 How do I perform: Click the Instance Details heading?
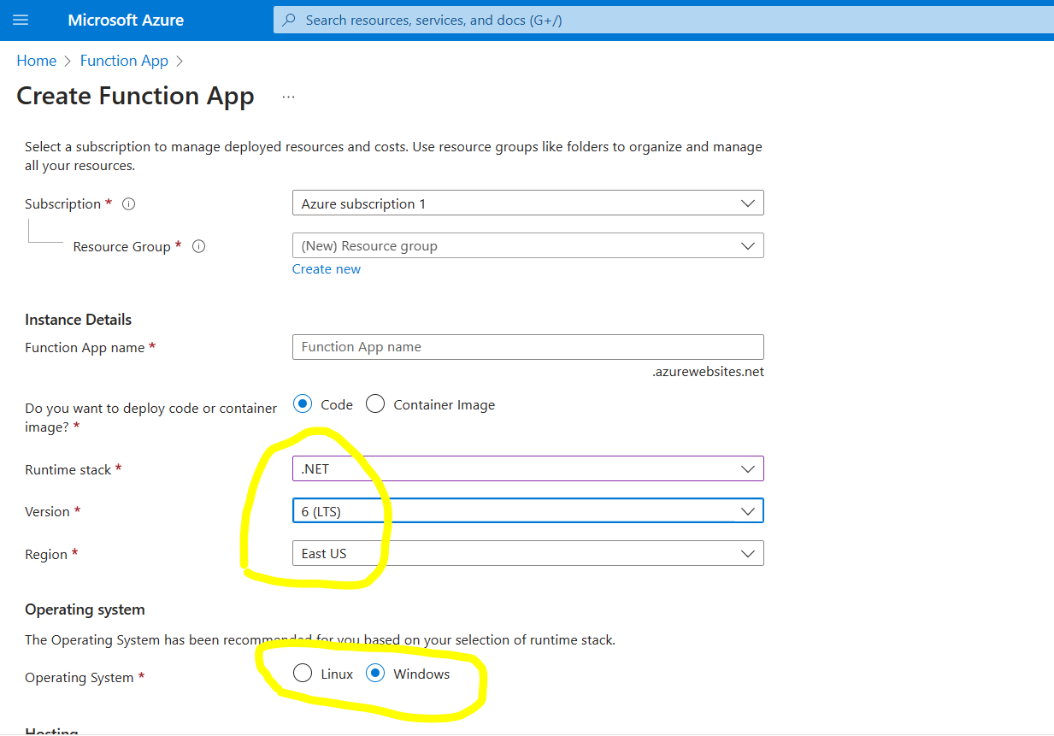pos(79,320)
